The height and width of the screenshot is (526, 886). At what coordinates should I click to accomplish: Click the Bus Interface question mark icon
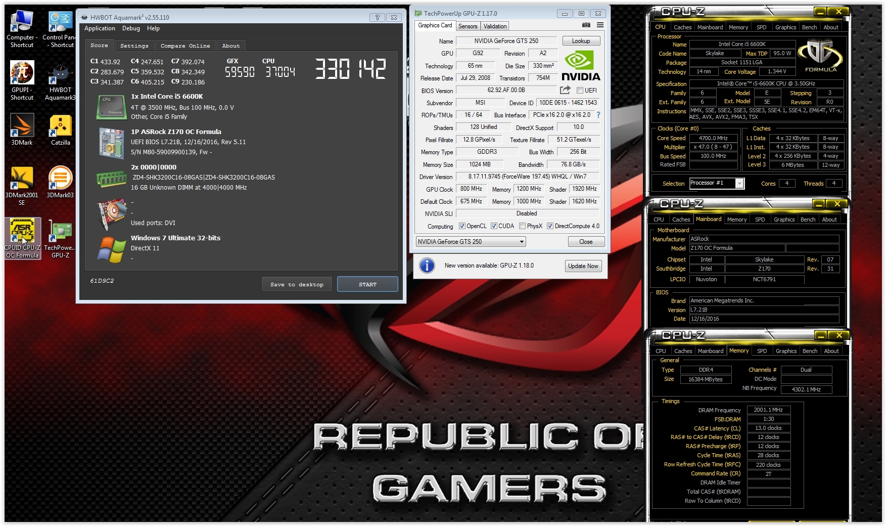[x=598, y=115]
